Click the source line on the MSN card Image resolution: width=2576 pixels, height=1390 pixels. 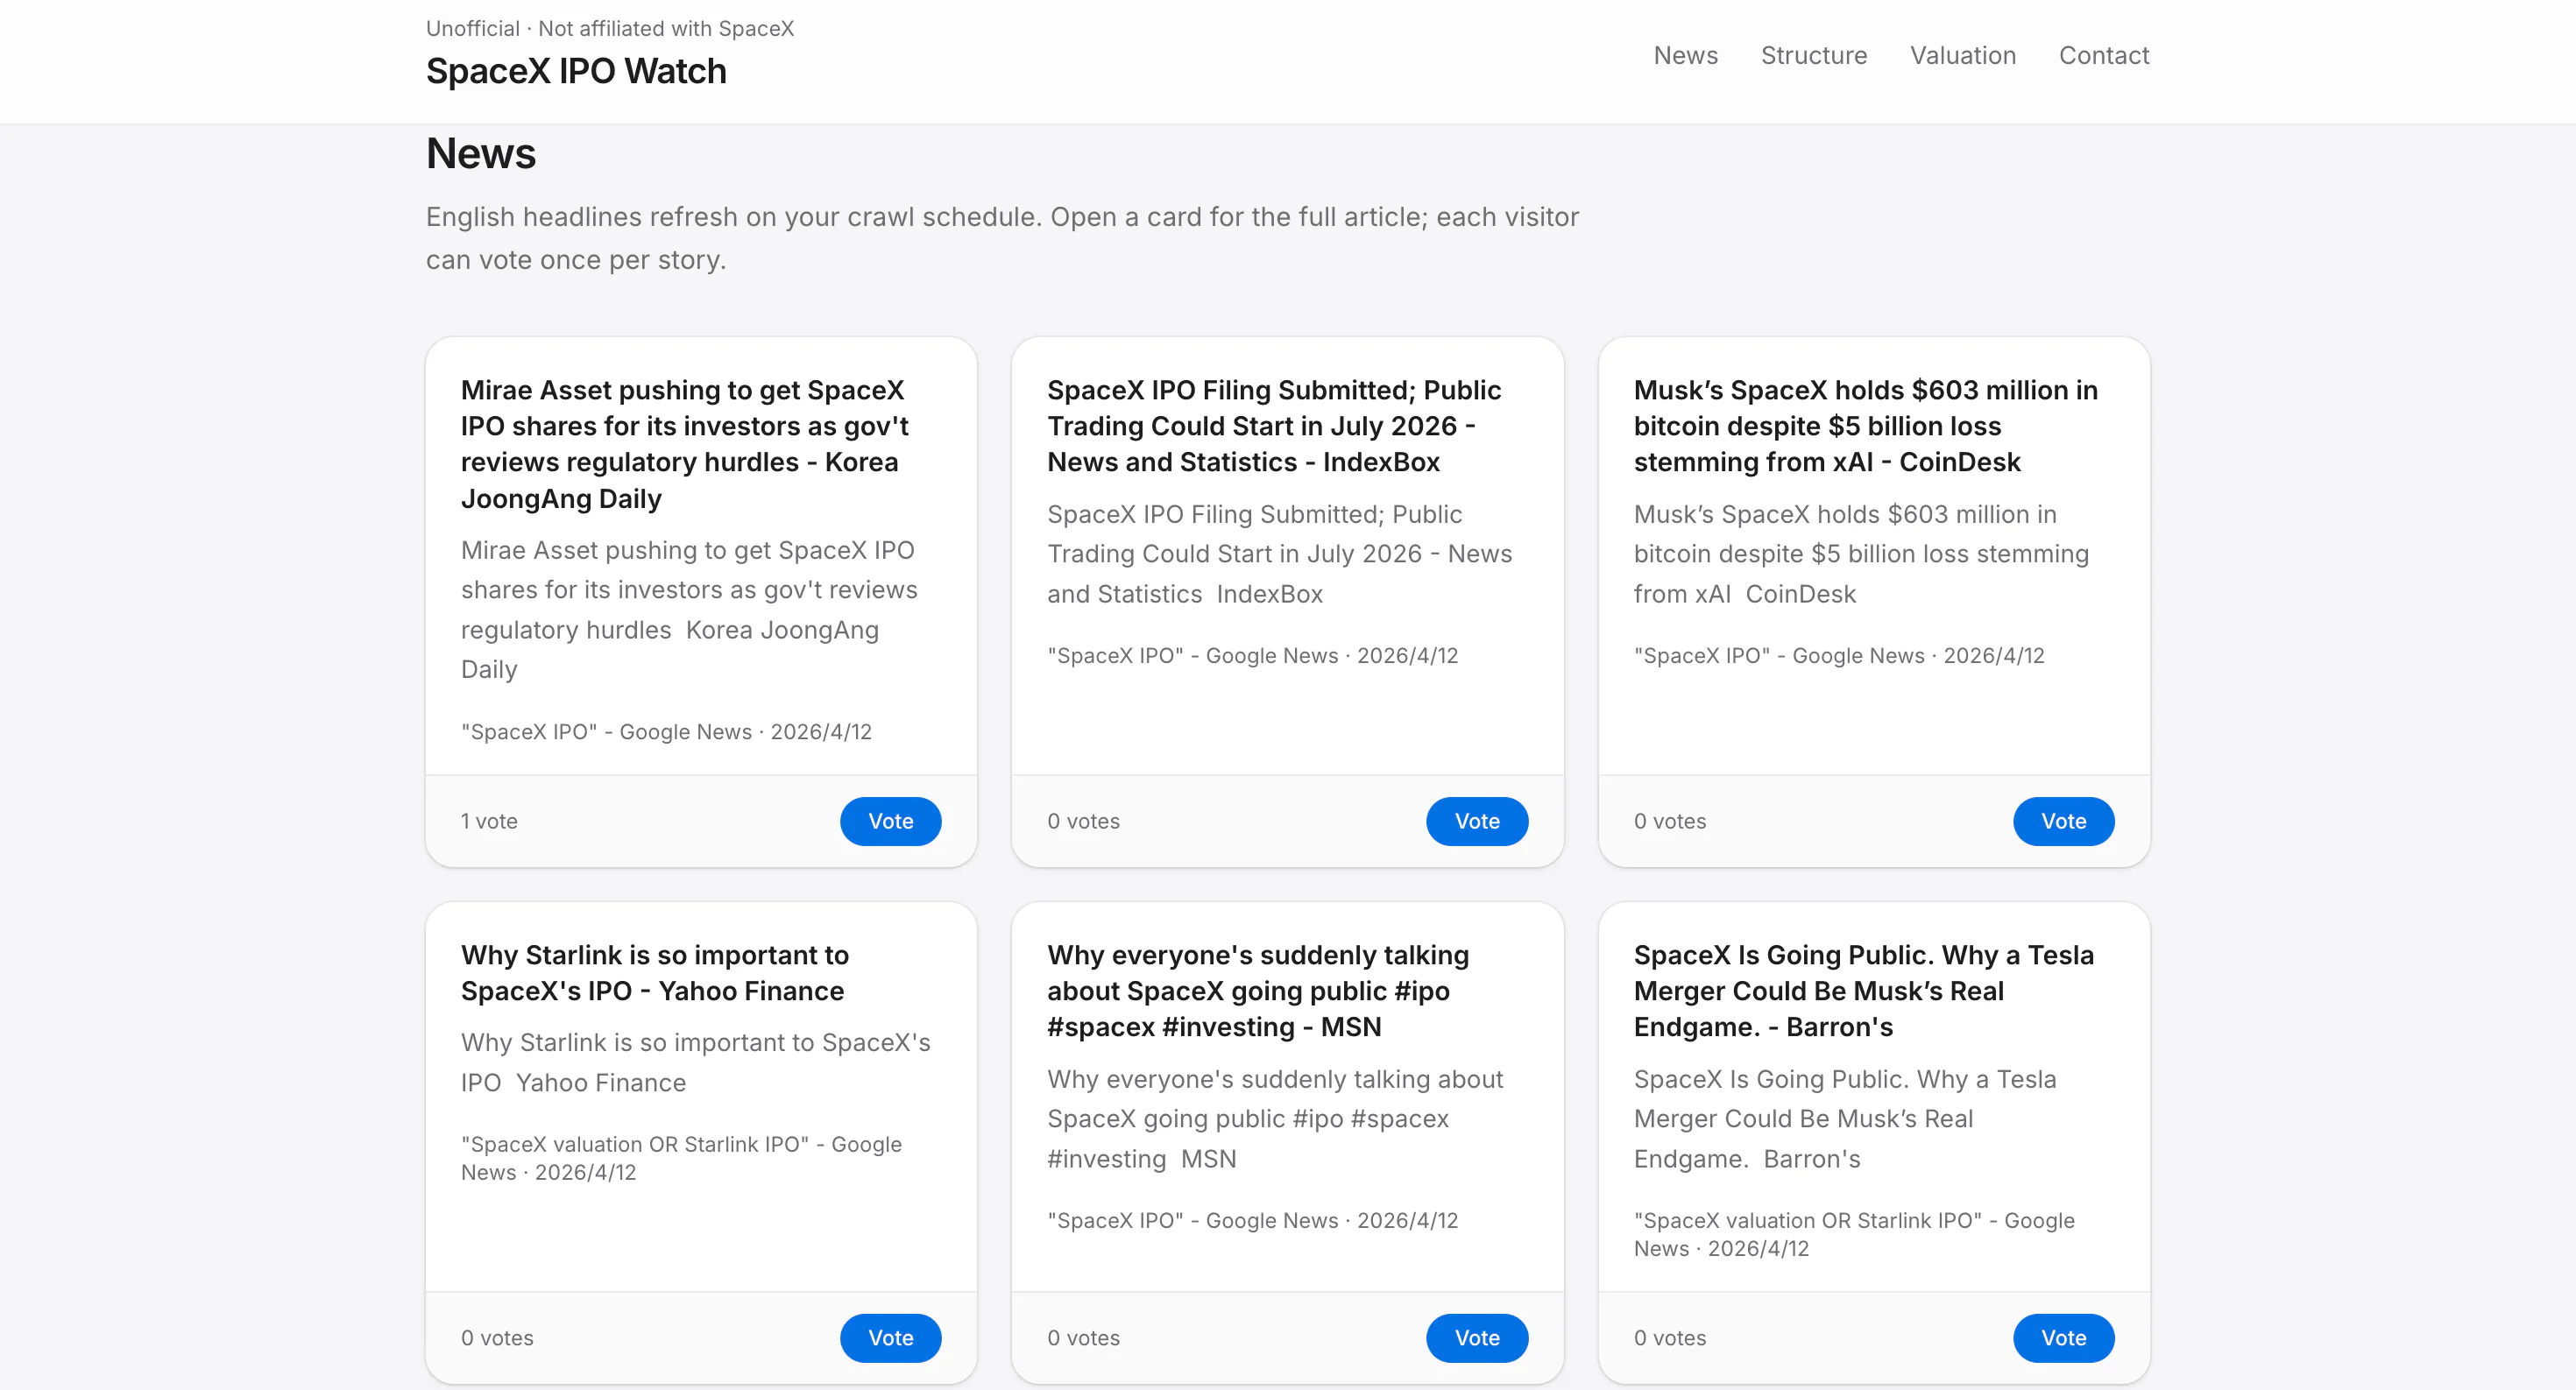(1252, 1219)
